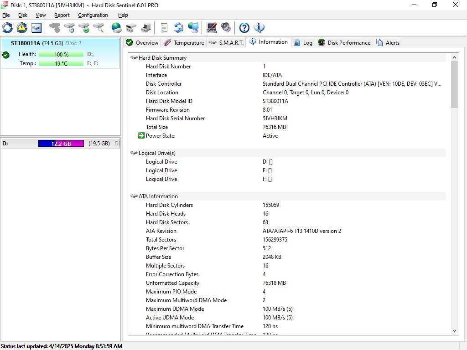Click the disk icon beside ATA Information heading
Screen dimensions: 467x350
[x=134, y=196]
